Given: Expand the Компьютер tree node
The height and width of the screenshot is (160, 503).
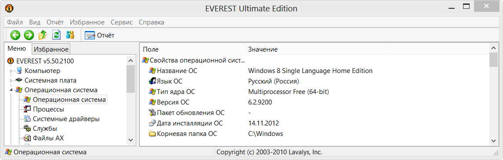Looking at the screenshot, I should 11,71.
